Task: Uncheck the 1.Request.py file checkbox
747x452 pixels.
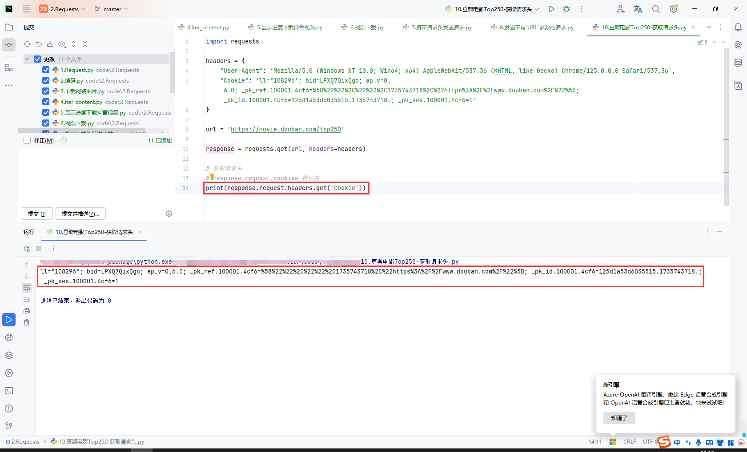Action: tap(46, 70)
